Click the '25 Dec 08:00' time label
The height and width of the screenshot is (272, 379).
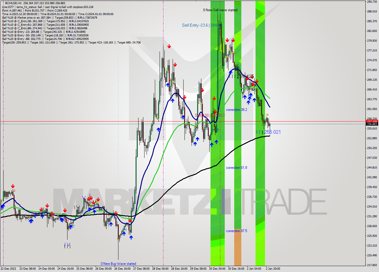84,269
